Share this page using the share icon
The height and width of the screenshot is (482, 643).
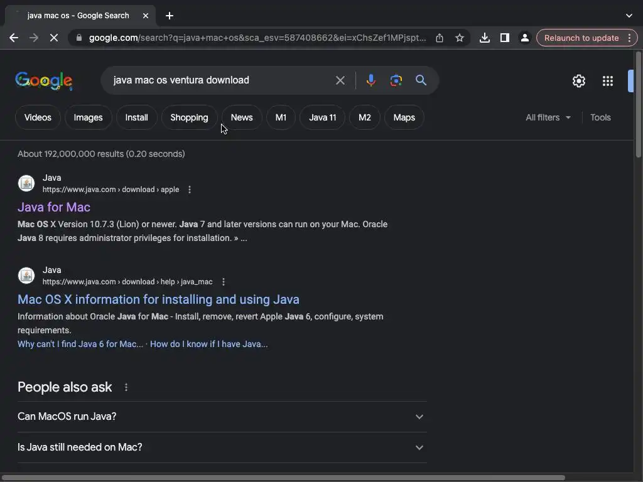click(439, 38)
